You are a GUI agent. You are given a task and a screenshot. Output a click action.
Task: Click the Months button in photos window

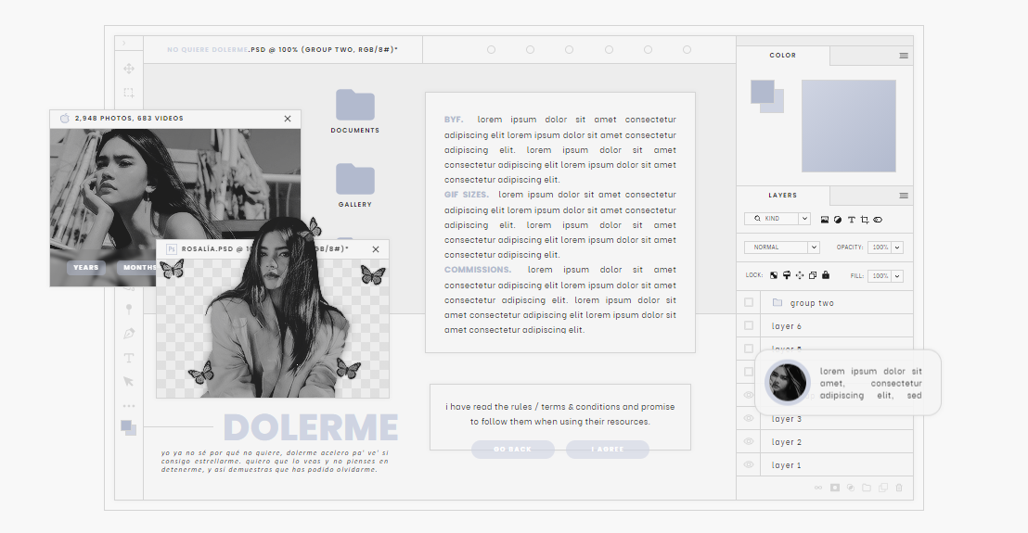tap(137, 267)
